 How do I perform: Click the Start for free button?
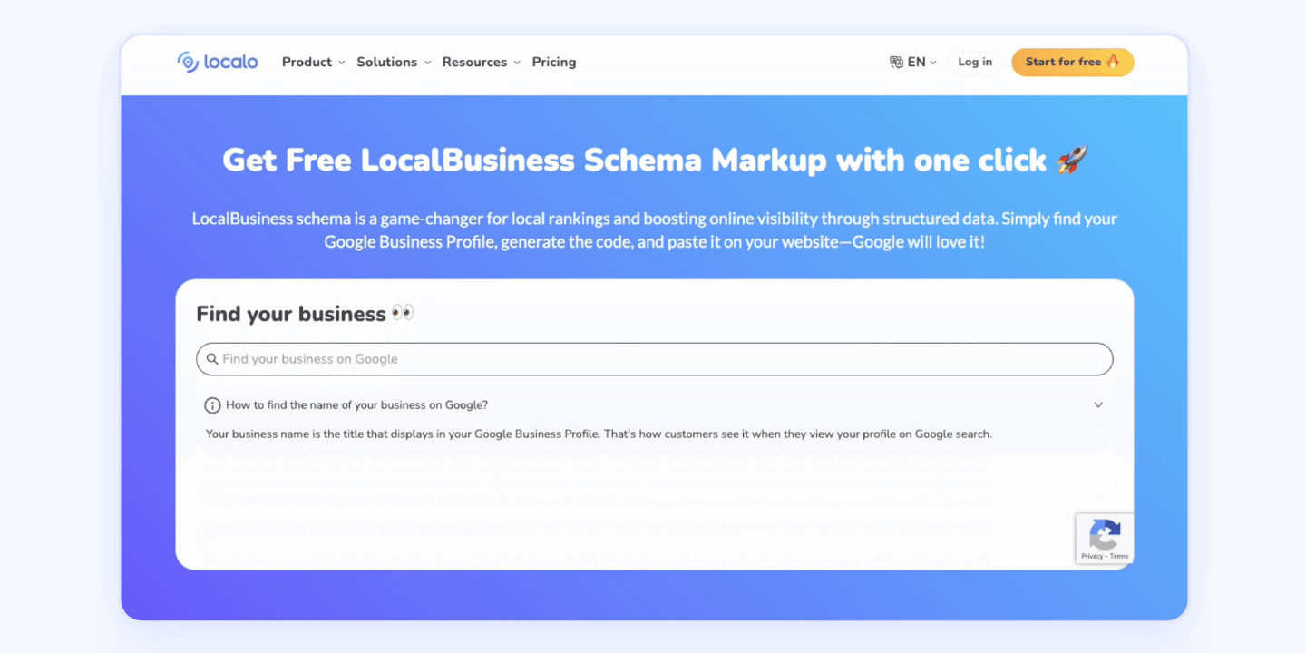1073,62
